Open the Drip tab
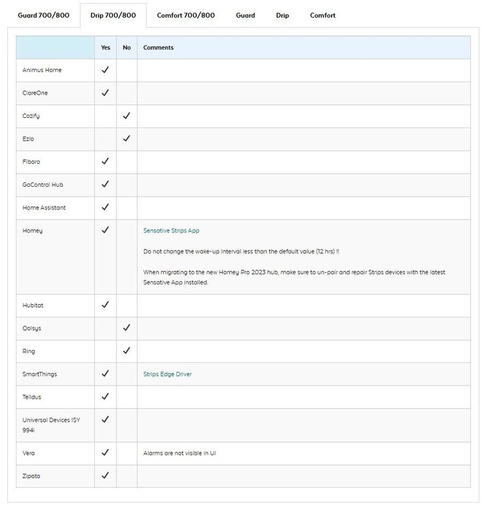 click(x=283, y=15)
